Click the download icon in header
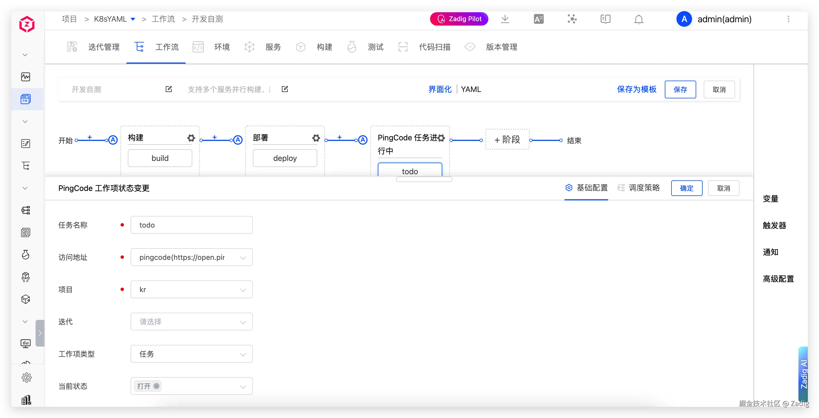 click(x=505, y=19)
